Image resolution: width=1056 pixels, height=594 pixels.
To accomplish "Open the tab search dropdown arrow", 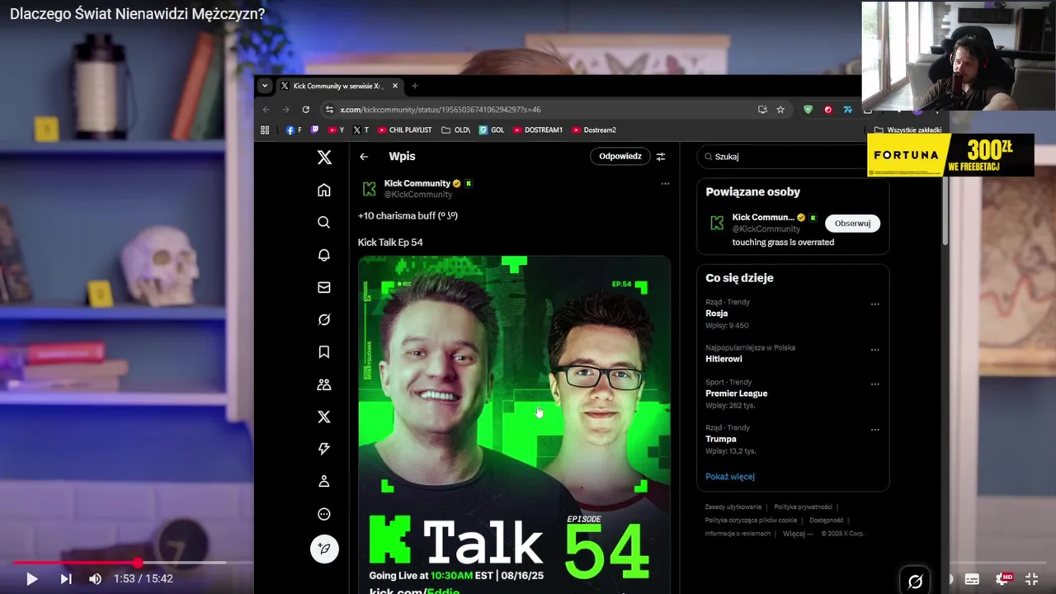I will pyautogui.click(x=264, y=86).
